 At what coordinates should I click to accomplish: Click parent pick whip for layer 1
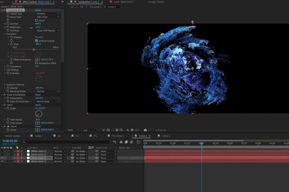tap(97, 151)
